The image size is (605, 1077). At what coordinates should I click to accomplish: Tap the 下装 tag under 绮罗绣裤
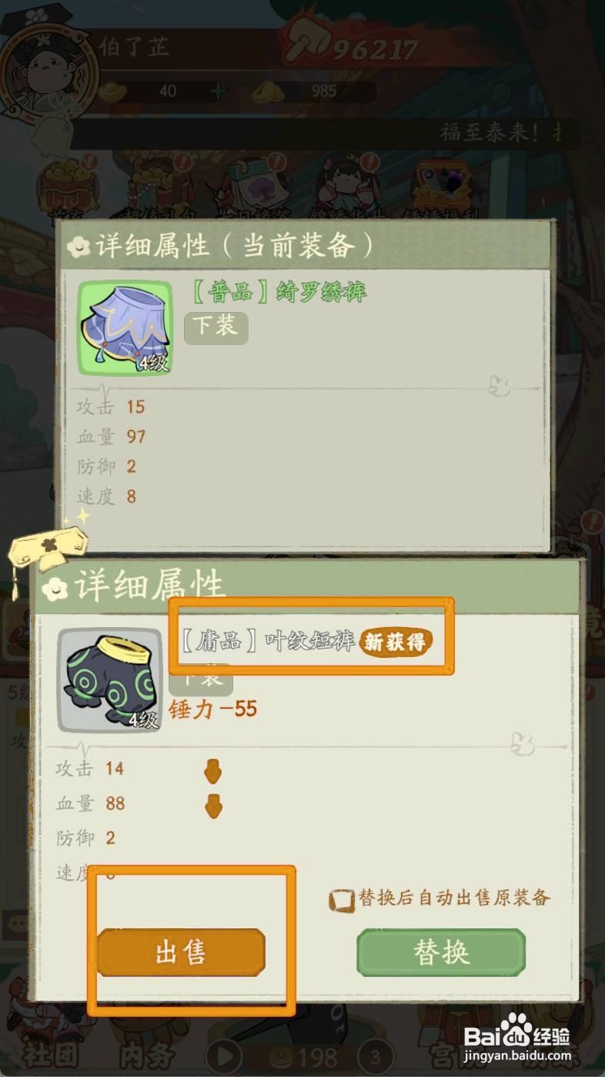(216, 327)
